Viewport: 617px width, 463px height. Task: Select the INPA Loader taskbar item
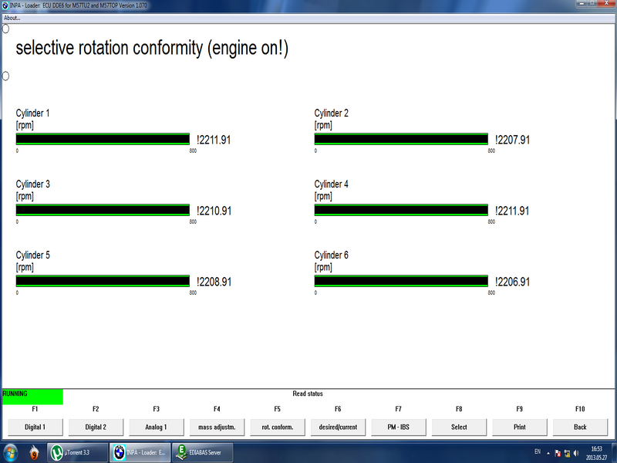pyautogui.click(x=139, y=453)
